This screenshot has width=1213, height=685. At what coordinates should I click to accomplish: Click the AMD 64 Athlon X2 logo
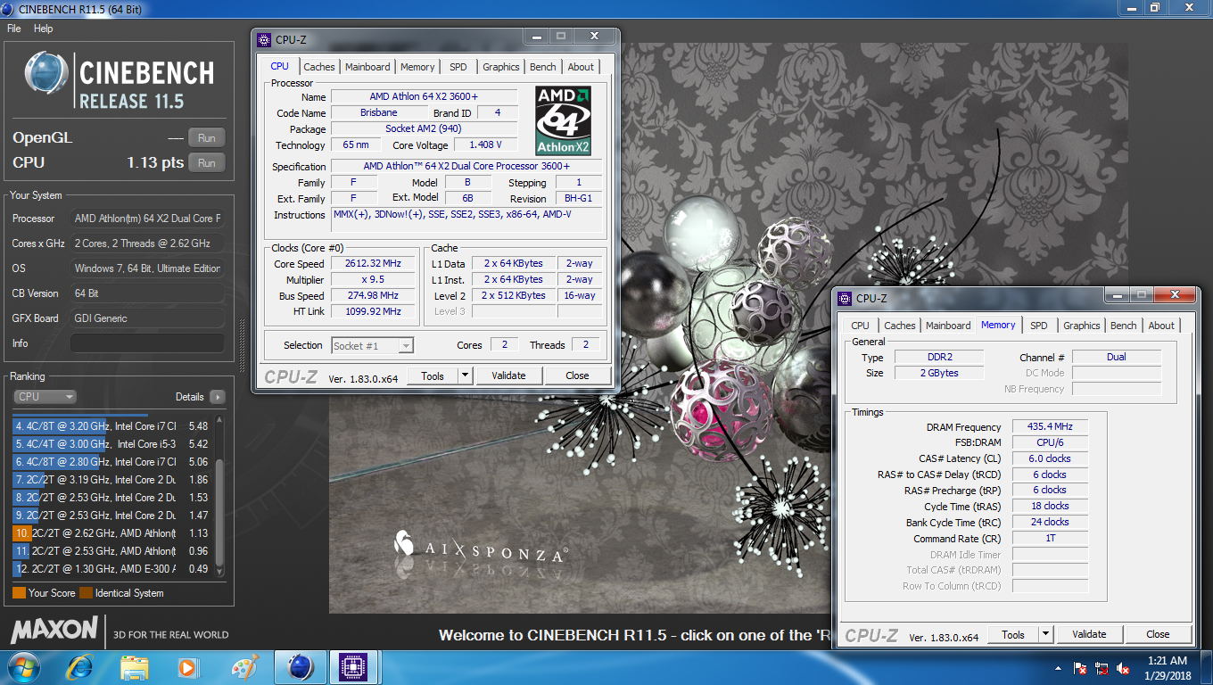[563, 120]
